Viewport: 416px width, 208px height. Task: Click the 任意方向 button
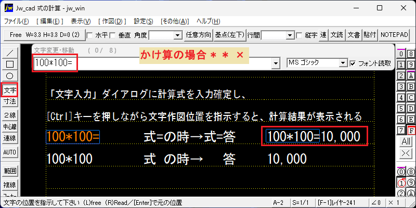pyautogui.click(x=199, y=35)
